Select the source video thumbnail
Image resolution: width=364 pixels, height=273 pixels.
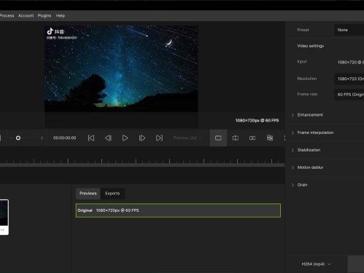pyautogui.click(x=4, y=217)
